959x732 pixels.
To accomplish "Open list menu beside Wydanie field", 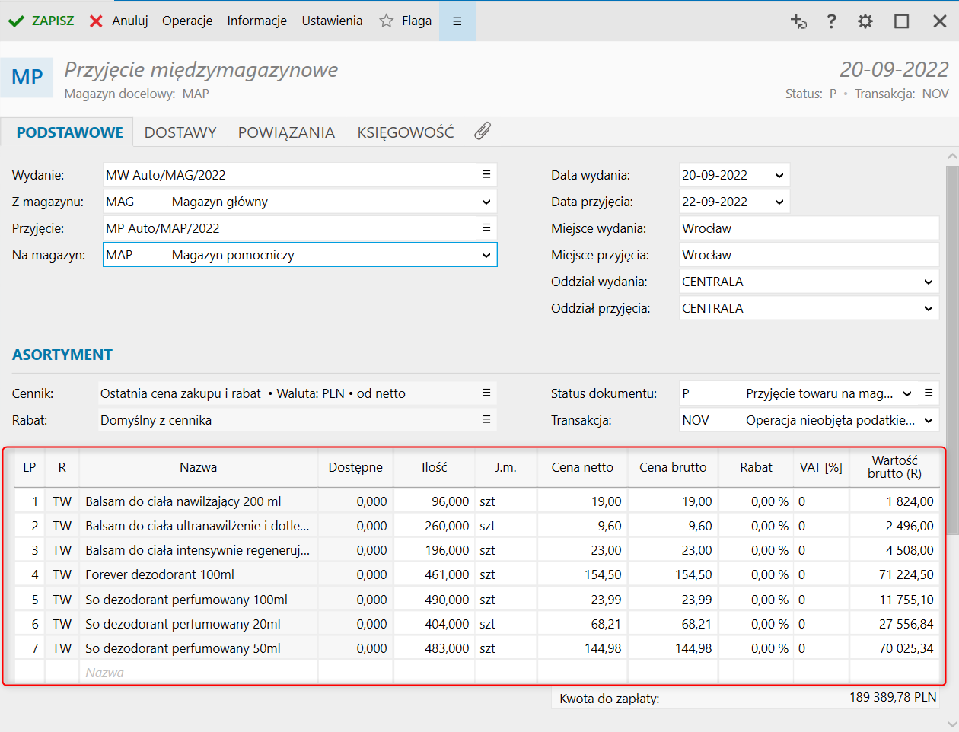I will tap(486, 175).
